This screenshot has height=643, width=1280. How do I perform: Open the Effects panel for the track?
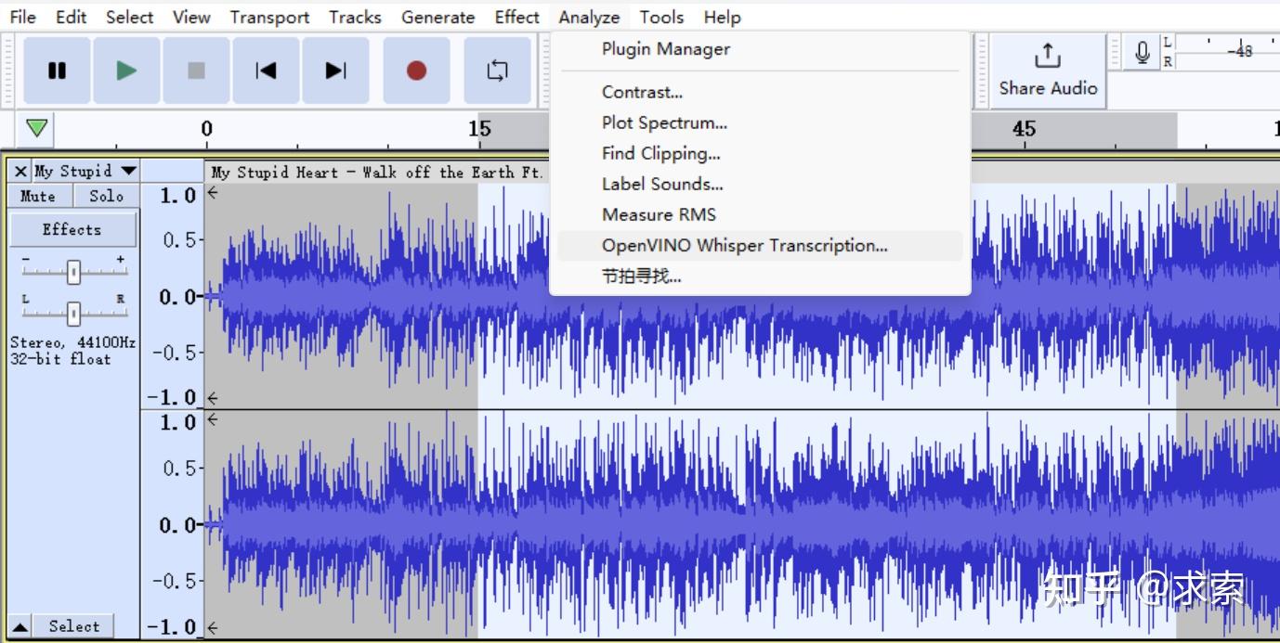(x=72, y=229)
